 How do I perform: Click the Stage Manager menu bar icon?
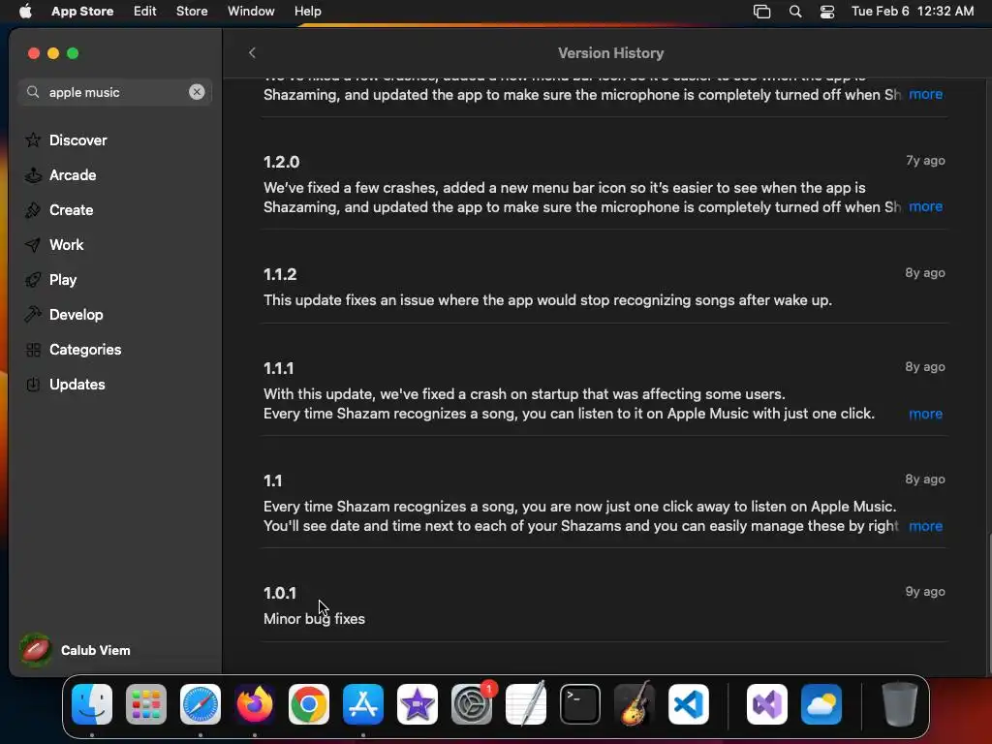click(x=761, y=12)
